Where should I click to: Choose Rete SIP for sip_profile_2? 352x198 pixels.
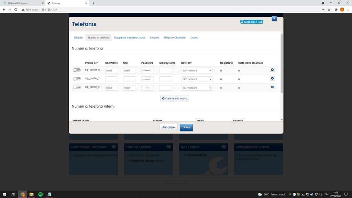point(197,88)
